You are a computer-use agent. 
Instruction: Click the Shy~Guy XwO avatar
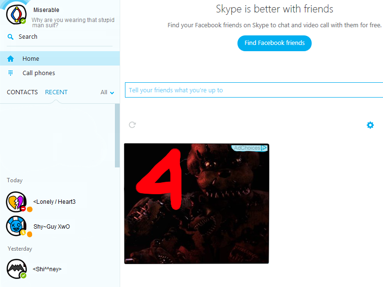pyautogui.click(x=16, y=226)
